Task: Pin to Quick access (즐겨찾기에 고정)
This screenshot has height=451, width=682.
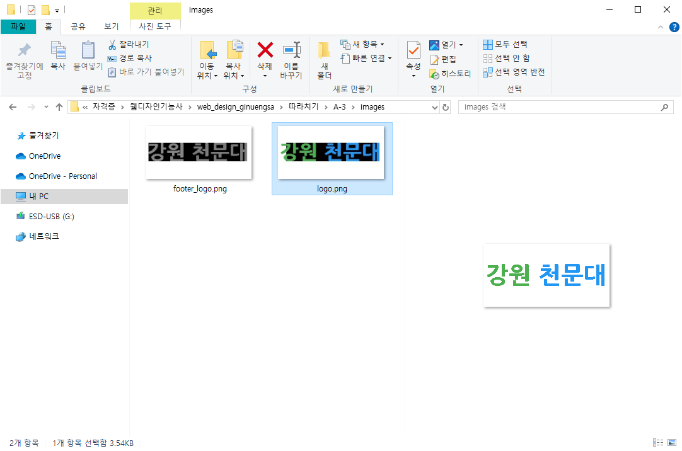Action: coord(25,61)
